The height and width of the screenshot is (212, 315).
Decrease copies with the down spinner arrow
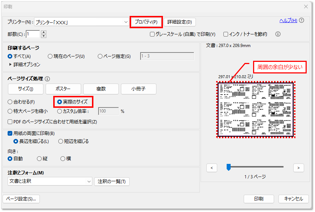pyautogui.click(x=44, y=36)
